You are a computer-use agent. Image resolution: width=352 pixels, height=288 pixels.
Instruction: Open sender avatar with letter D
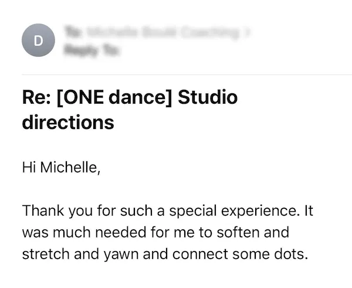point(38,40)
